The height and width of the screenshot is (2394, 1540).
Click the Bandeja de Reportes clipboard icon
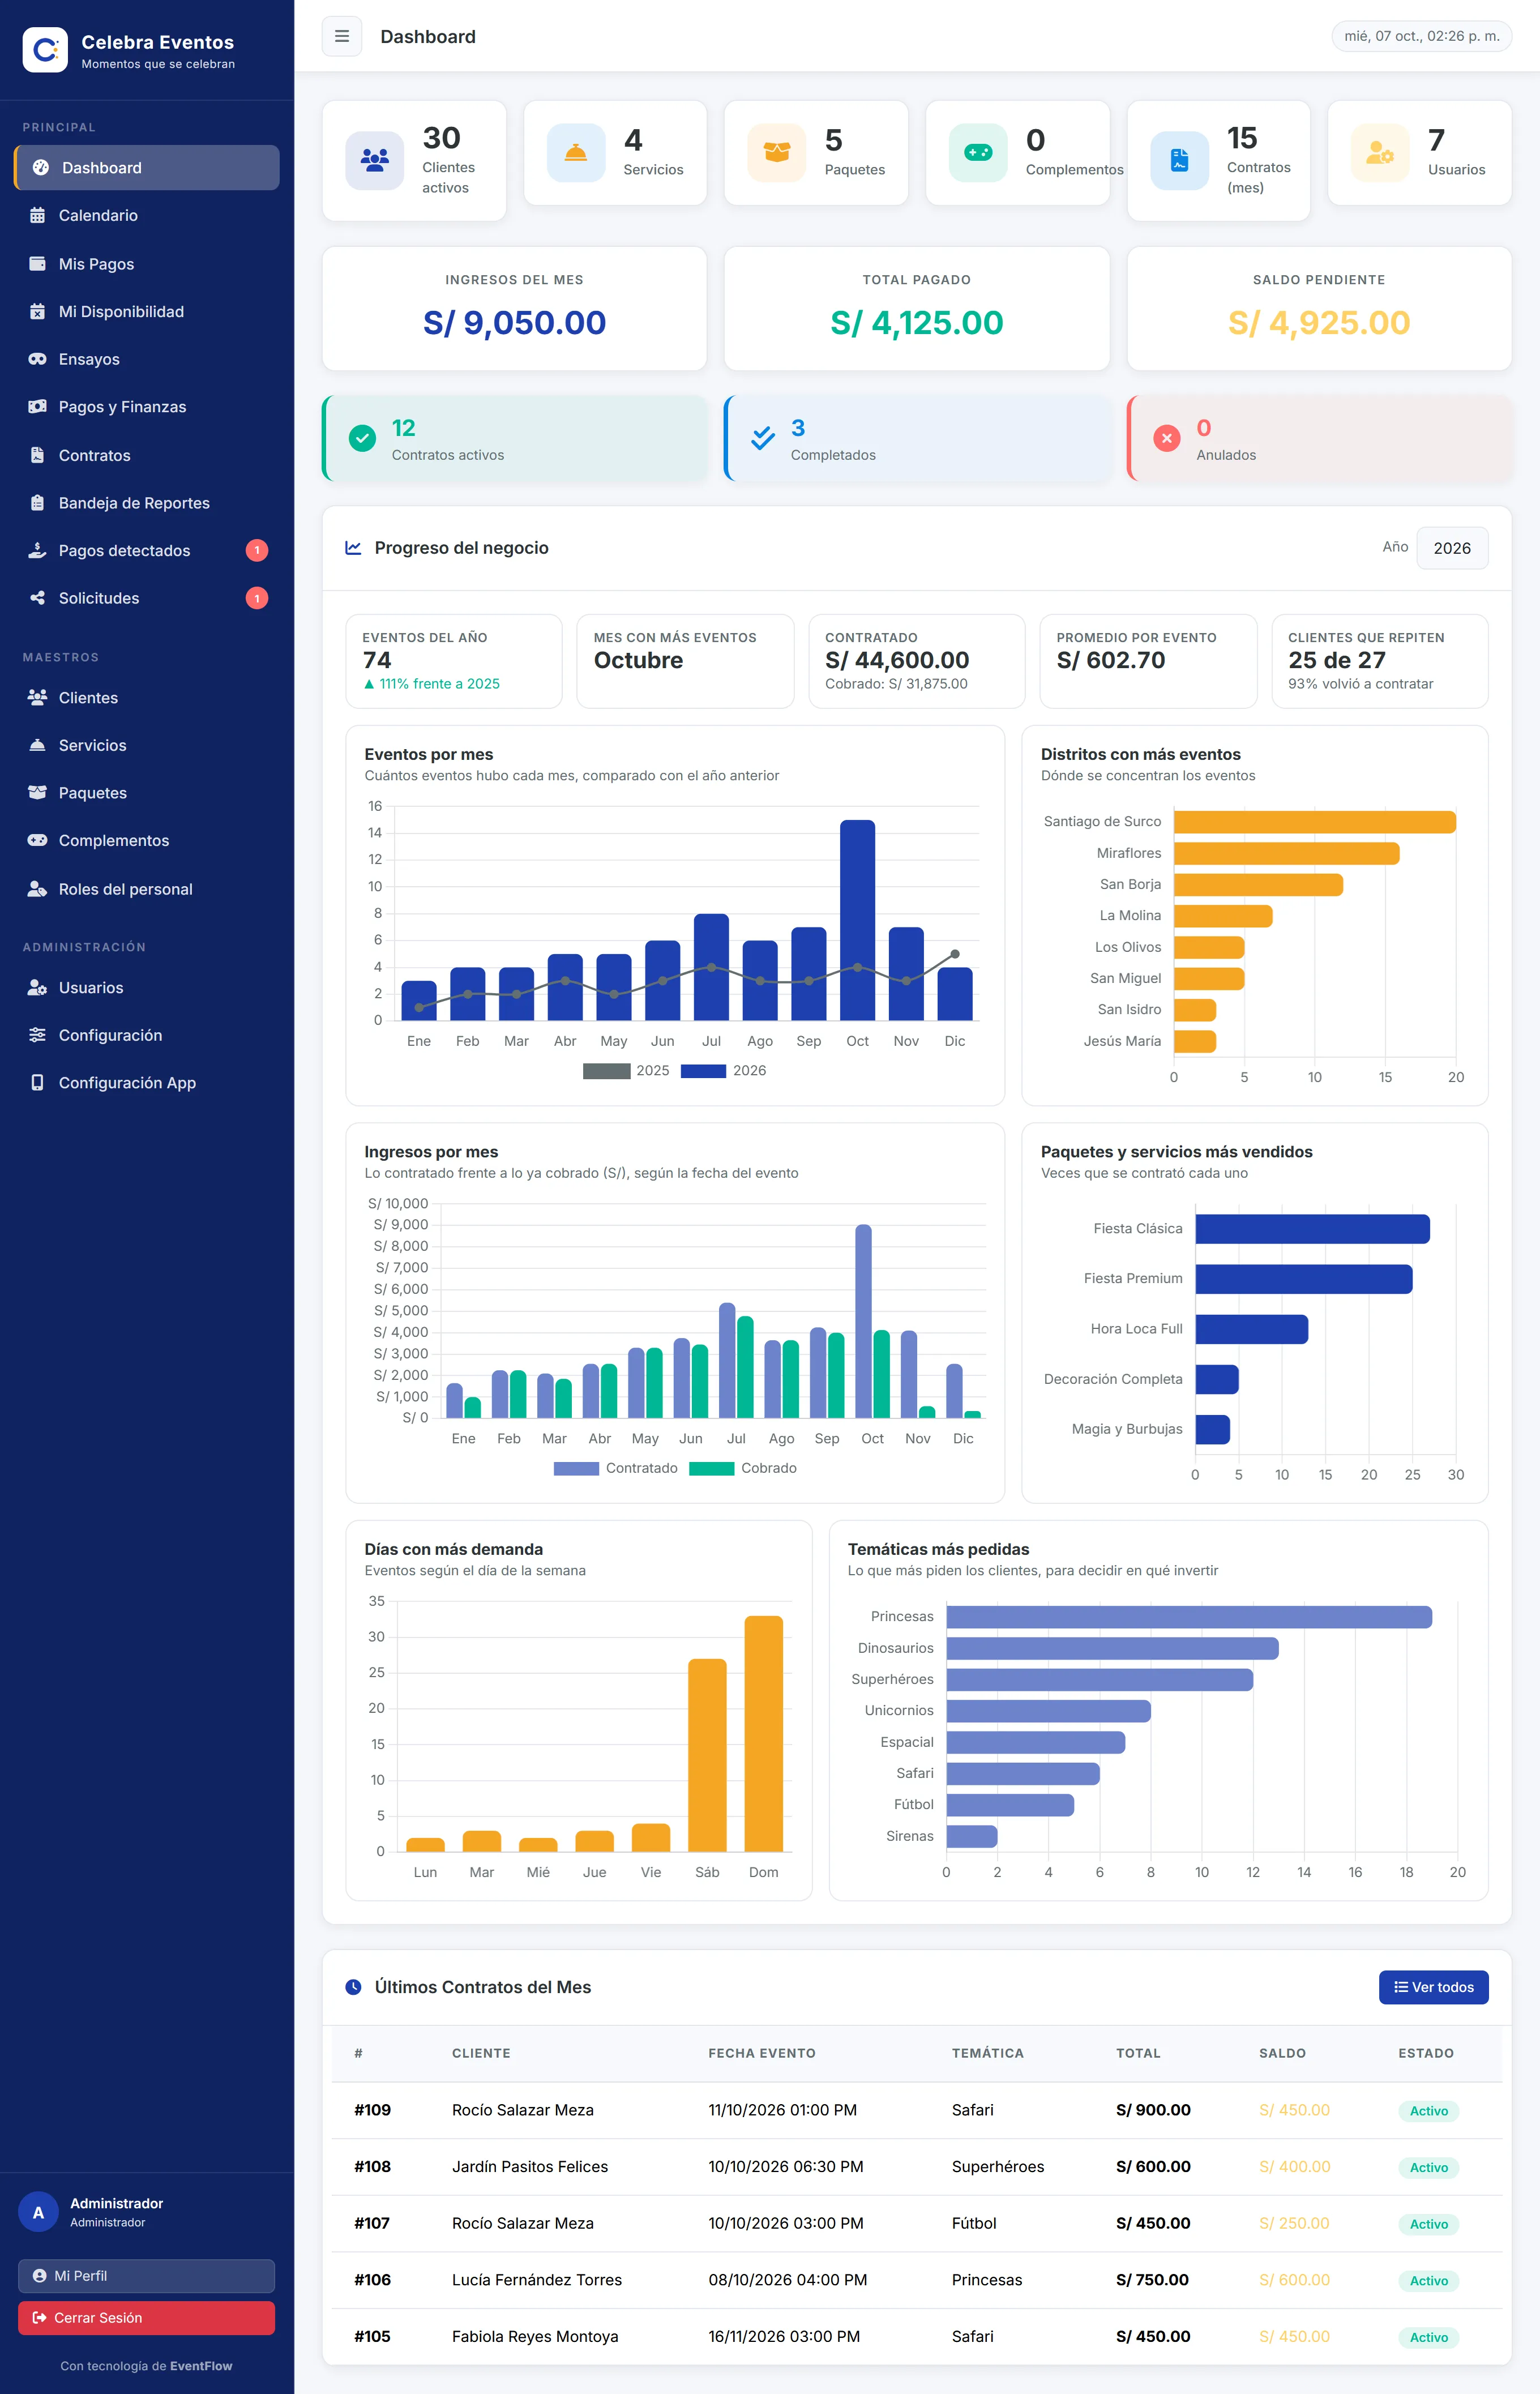tap(37, 503)
